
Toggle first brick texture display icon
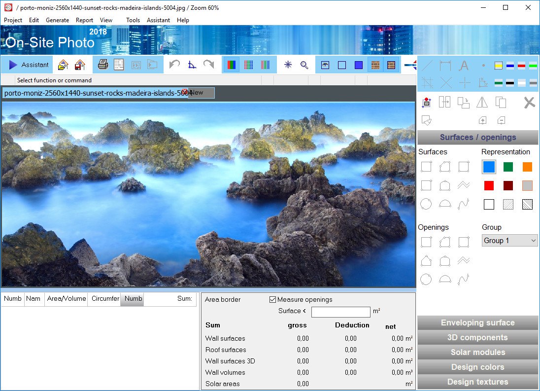point(375,65)
